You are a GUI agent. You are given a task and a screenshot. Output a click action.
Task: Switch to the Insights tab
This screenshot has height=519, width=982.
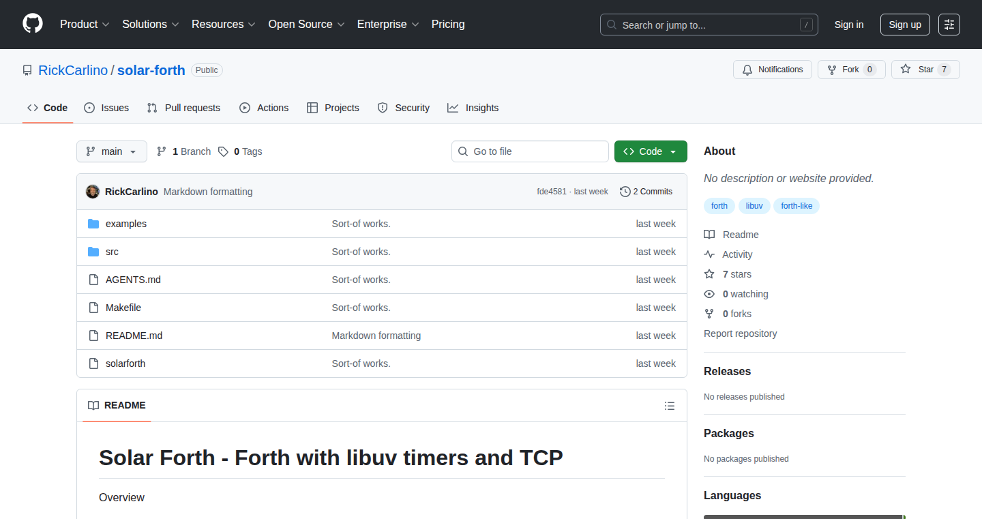[x=473, y=108]
